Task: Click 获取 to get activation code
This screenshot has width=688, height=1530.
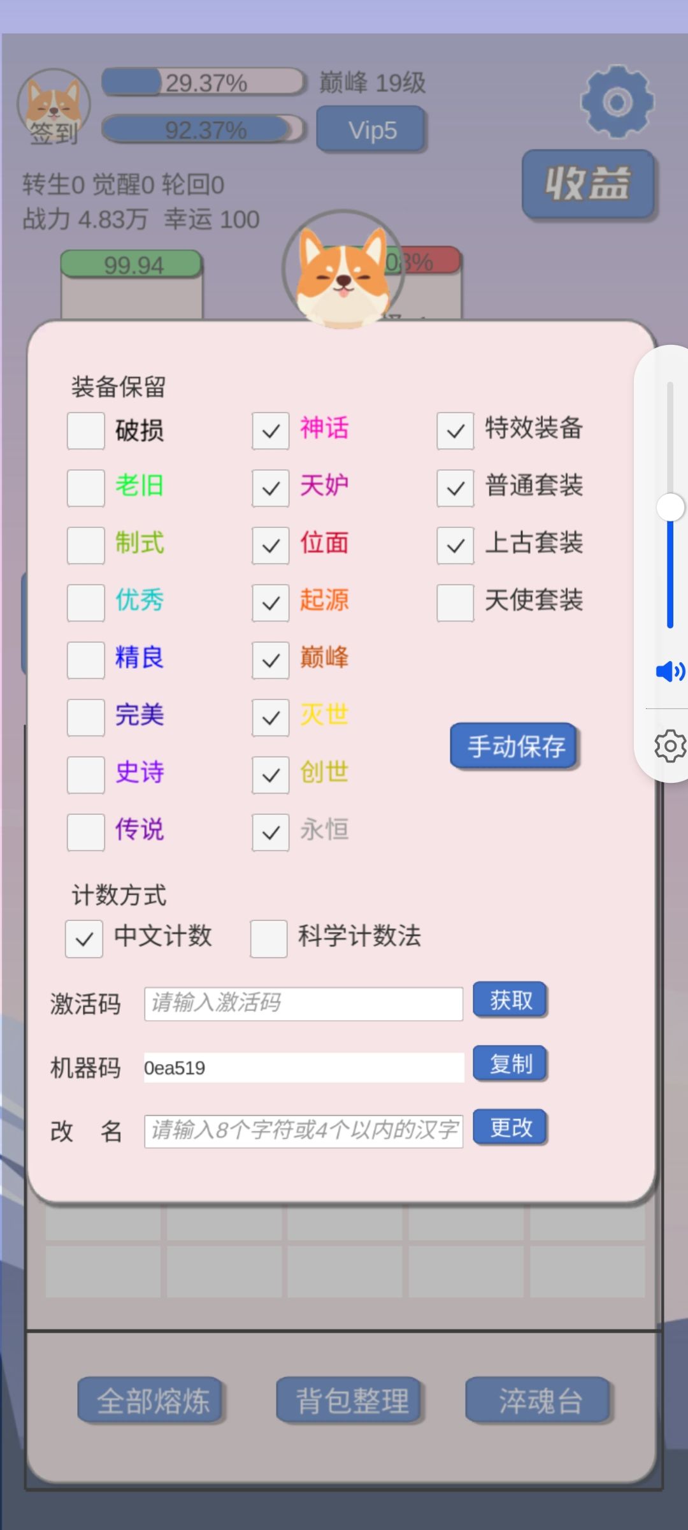Action: [x=510, y=1000]
